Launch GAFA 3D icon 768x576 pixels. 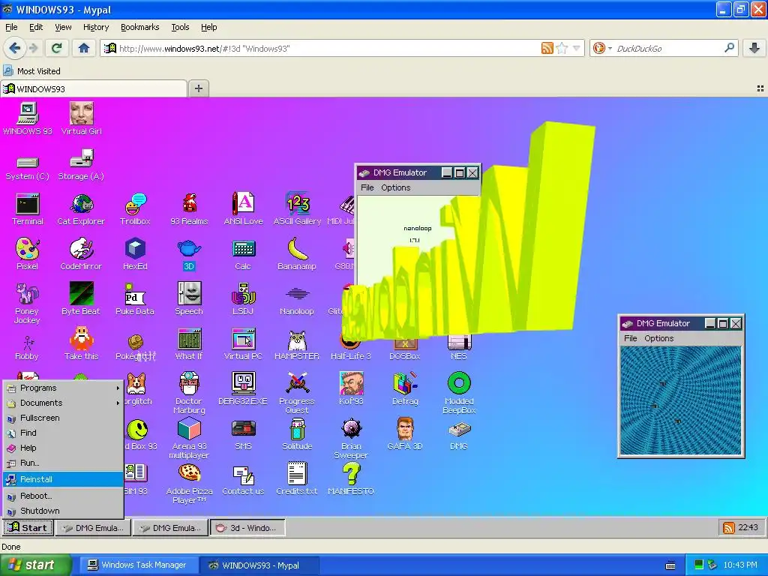[x=405, y=433]
